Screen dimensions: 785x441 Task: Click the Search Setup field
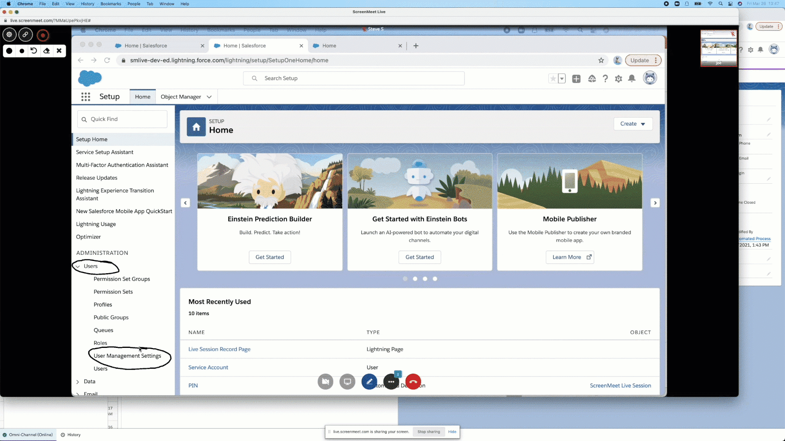(354, 78)
